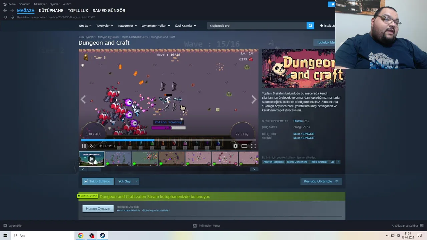Click Oyun Ekle add game button
Viewport: 427px width, 240px height.
pyautogui.click(x=12, y=226)
